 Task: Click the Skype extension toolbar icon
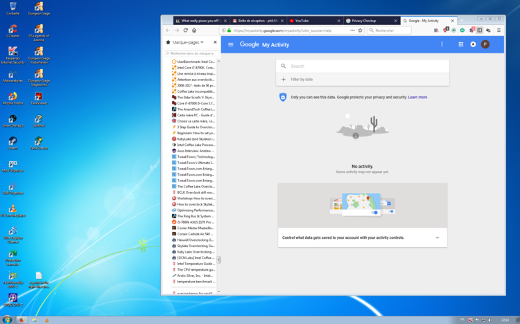point(471,30)
